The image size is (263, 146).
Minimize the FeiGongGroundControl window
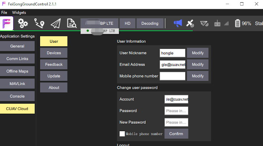pyautogui.click(x=227, y=4)
